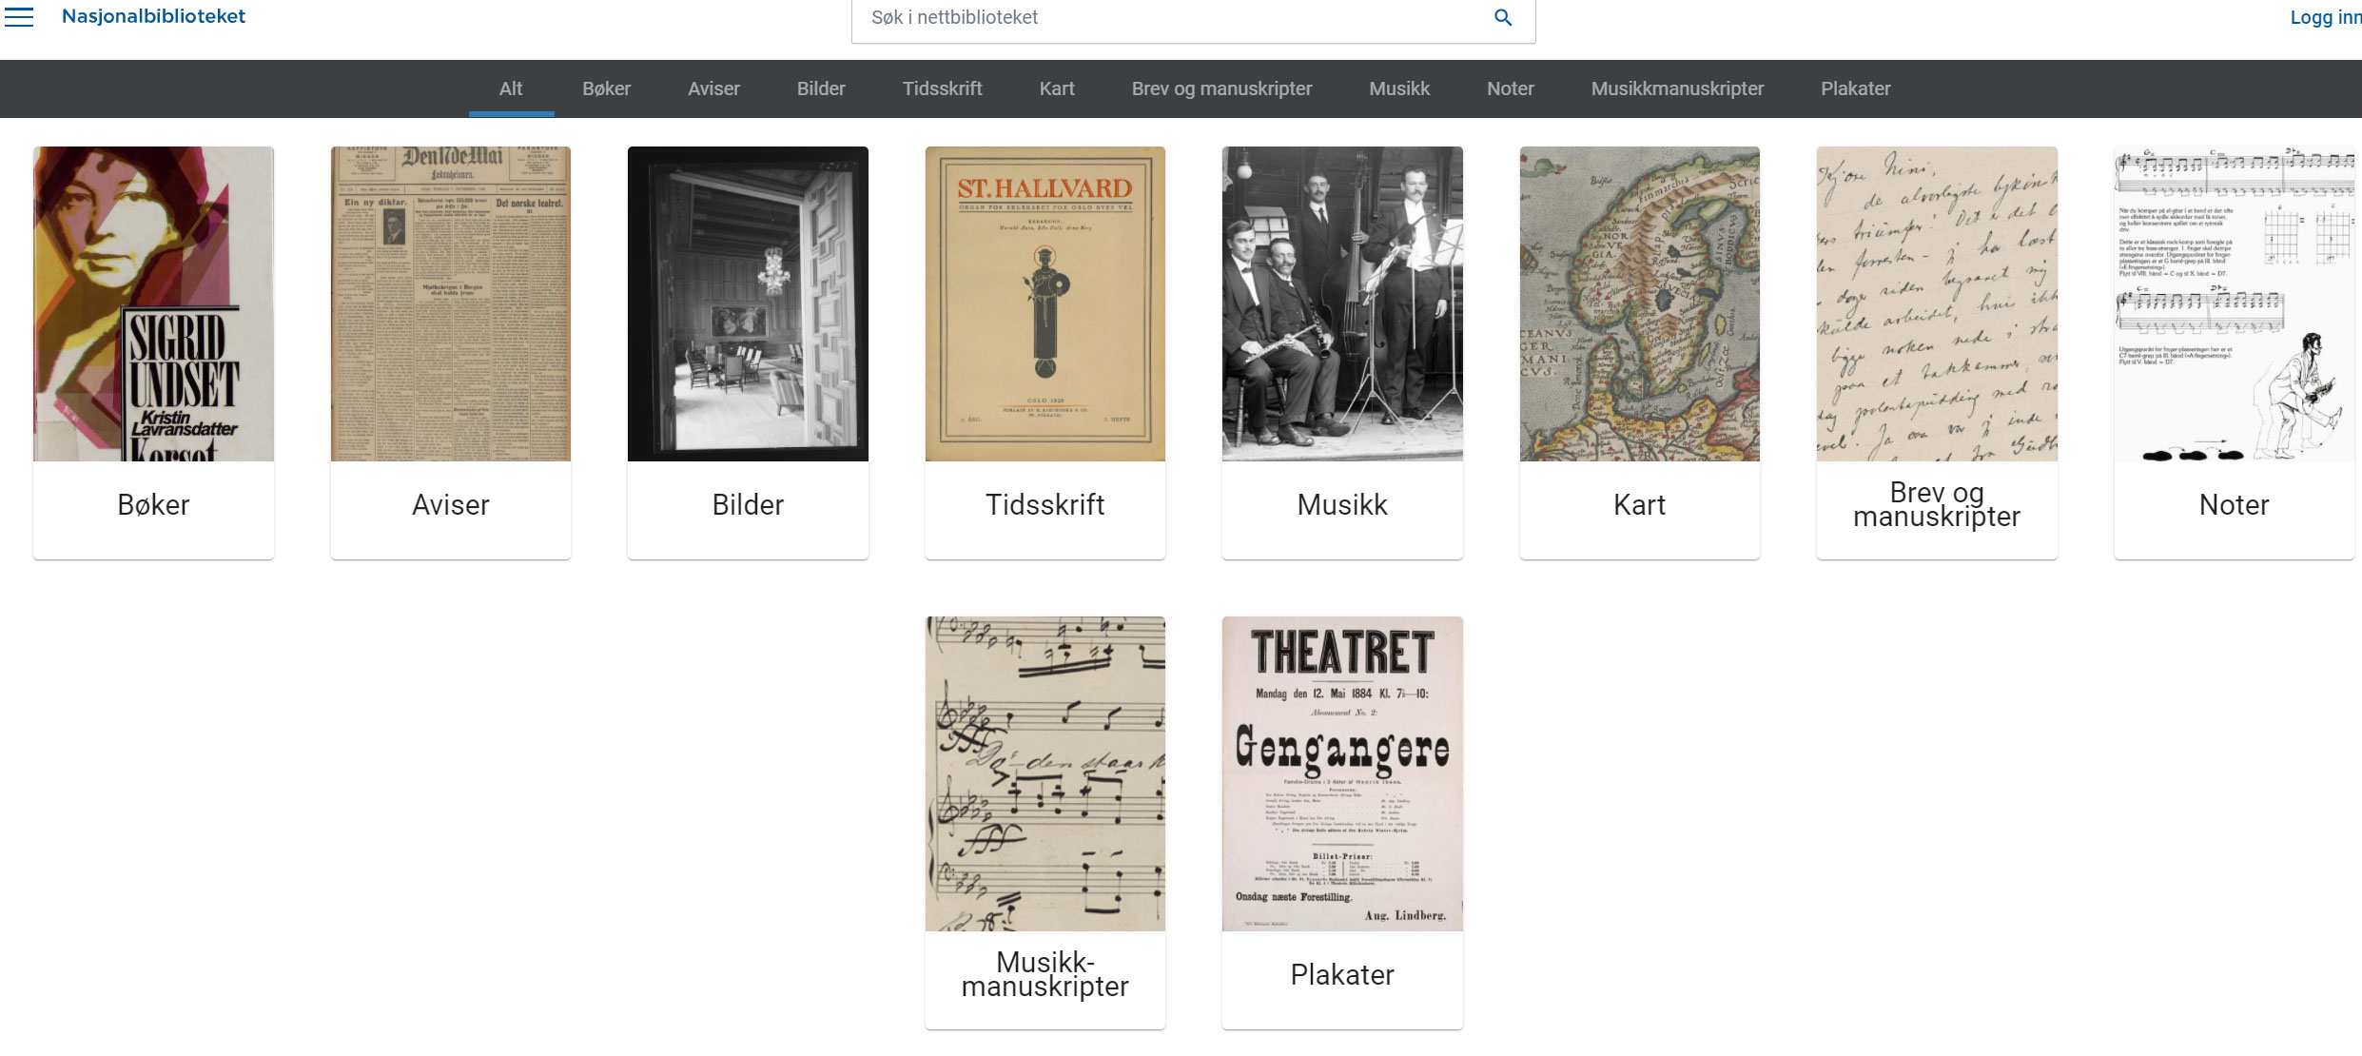This screenshot has height=1056, width=2362.
Task: Select the Brev og manuskripter tab
Action: point(1221,88)
